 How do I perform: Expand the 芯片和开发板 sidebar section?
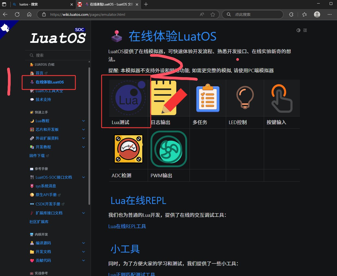pos(84,130)
